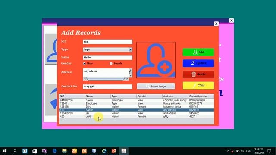Click the Contact Number column header

(x=201, y=96)
